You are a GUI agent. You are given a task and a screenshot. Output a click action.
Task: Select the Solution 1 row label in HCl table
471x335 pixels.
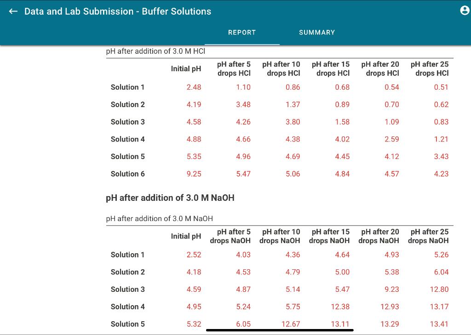[x=127, y=87]
